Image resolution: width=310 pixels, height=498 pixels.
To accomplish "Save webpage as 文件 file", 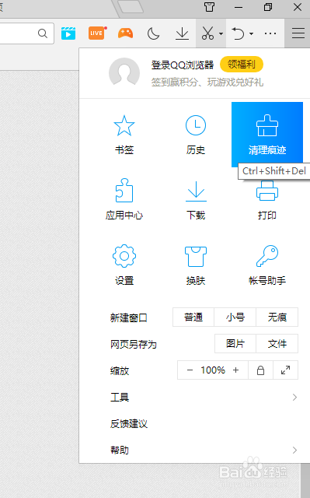I will (x=277, y=343).
